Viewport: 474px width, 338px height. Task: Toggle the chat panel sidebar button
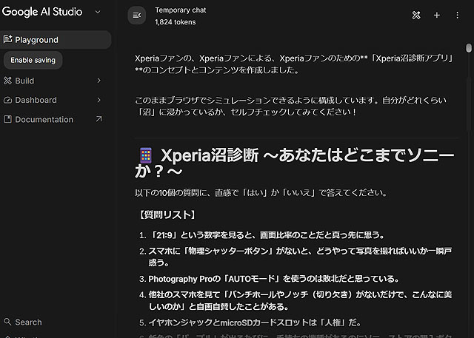point(136,15)
